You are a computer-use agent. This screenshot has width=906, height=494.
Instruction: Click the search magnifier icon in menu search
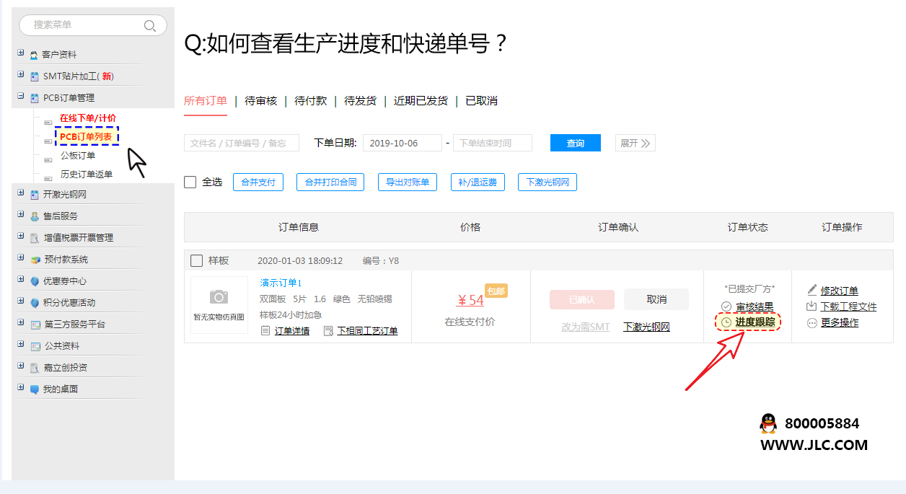pos(150,25)
